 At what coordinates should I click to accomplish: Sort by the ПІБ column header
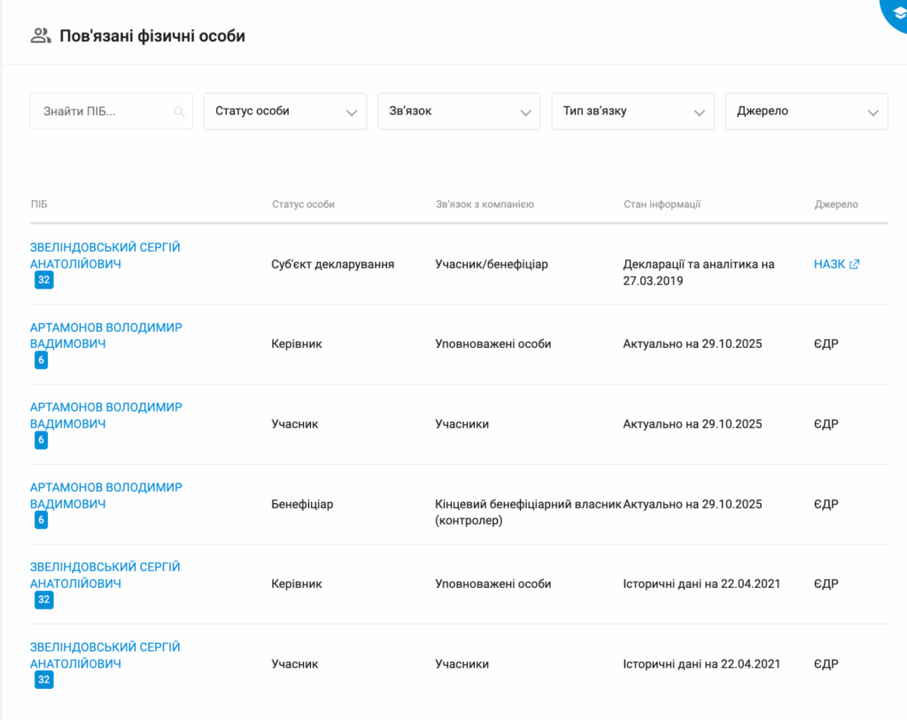[x=39, y=205]
